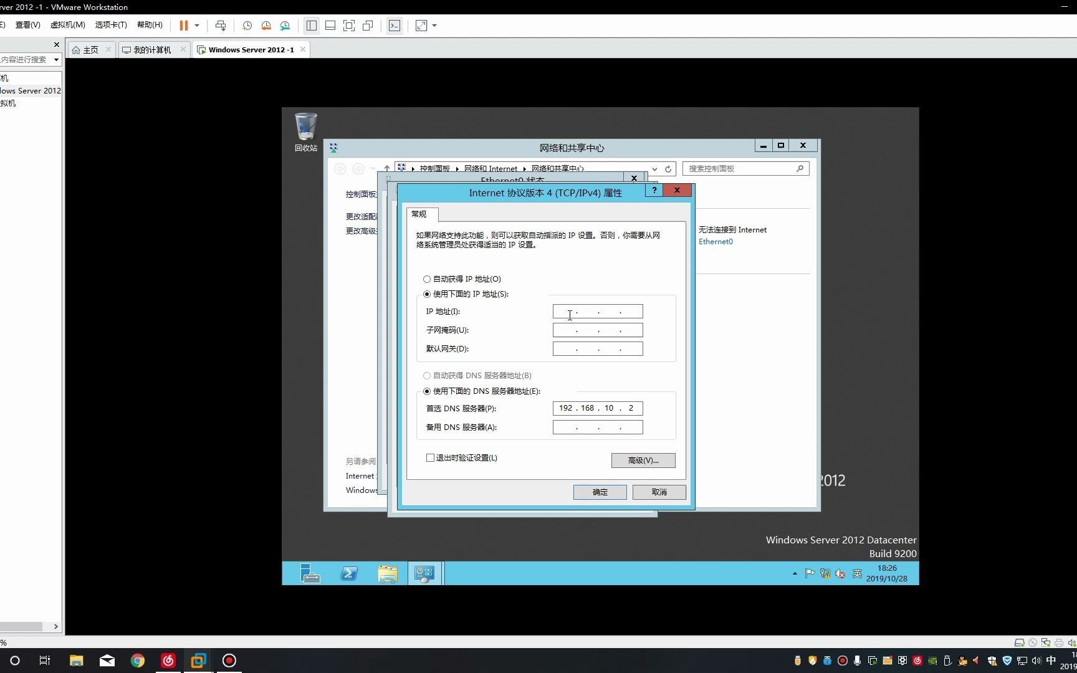Image resolution: width=1077 pixels, height=673 pixels.
Task: Click the 取消 button
Action: pos(659,492)
